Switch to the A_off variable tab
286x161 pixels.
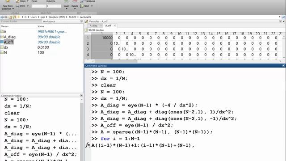[x=108, y=26]
